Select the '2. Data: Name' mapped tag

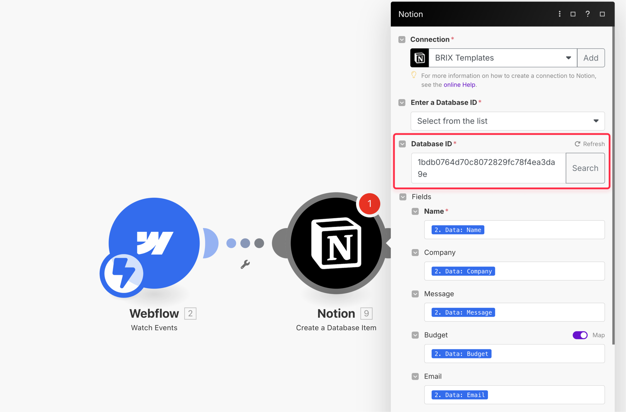click(458, 230)
